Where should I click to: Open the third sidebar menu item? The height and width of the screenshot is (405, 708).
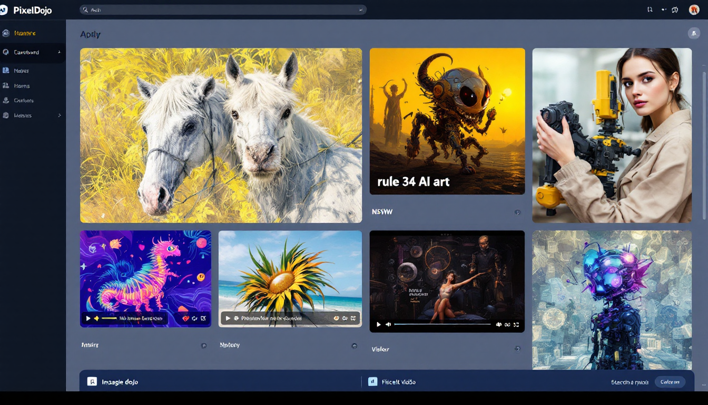click(x=21, y=71)
